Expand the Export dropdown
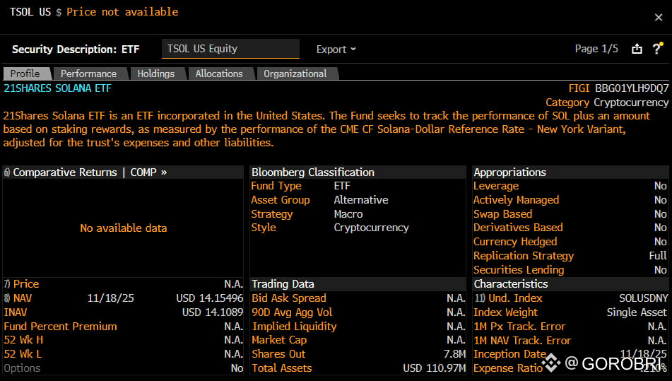 [336, 49]
